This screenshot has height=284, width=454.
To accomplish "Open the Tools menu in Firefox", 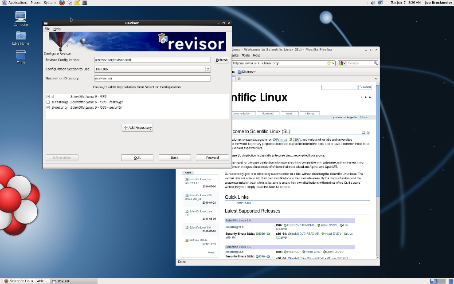I will 246,55.
